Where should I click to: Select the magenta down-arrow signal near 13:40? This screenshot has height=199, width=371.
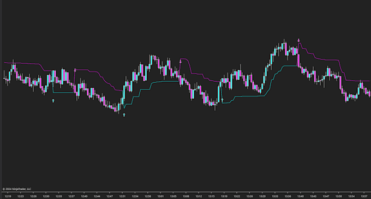point(298,40)
